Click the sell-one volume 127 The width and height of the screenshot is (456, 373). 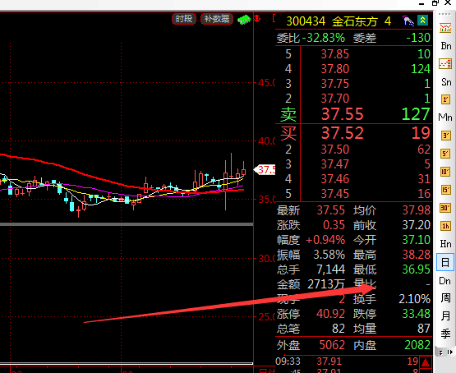click(416, 114)
